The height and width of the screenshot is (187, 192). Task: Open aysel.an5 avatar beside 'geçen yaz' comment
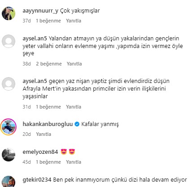9,84
